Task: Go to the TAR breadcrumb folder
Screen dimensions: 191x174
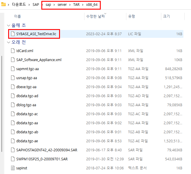Action: click(x=76, y=5)
